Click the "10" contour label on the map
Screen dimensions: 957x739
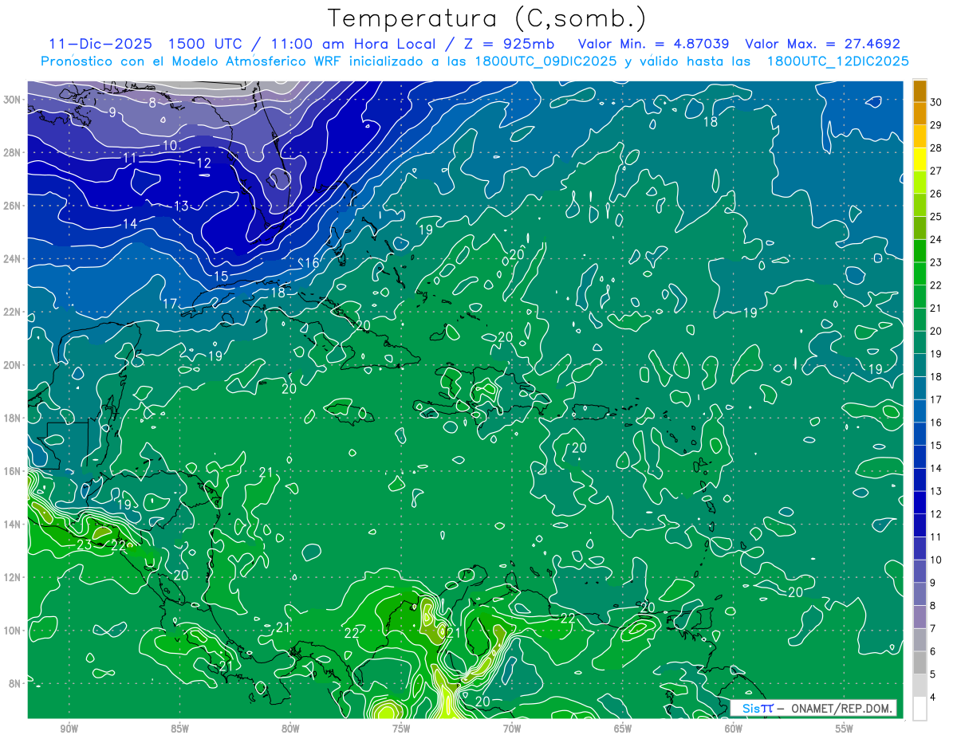click(170, 145)
